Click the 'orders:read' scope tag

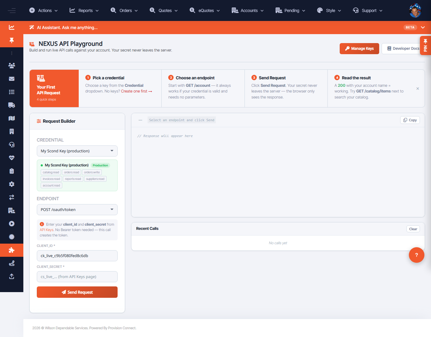click(72, 172)
